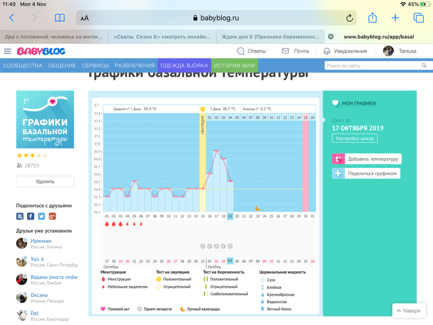Click the Поиск по сайту field
The image size is (433, 325).
click(x=371, y=66)
